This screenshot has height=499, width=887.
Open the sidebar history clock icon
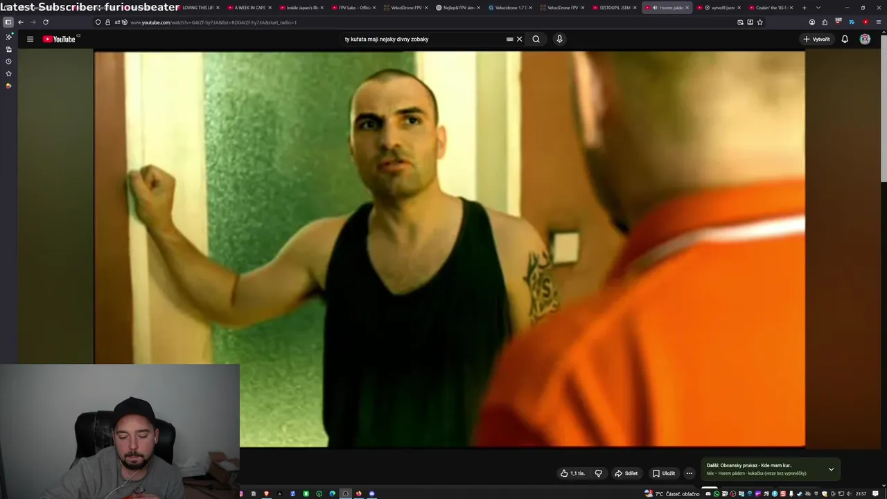(x=8, y=61)
